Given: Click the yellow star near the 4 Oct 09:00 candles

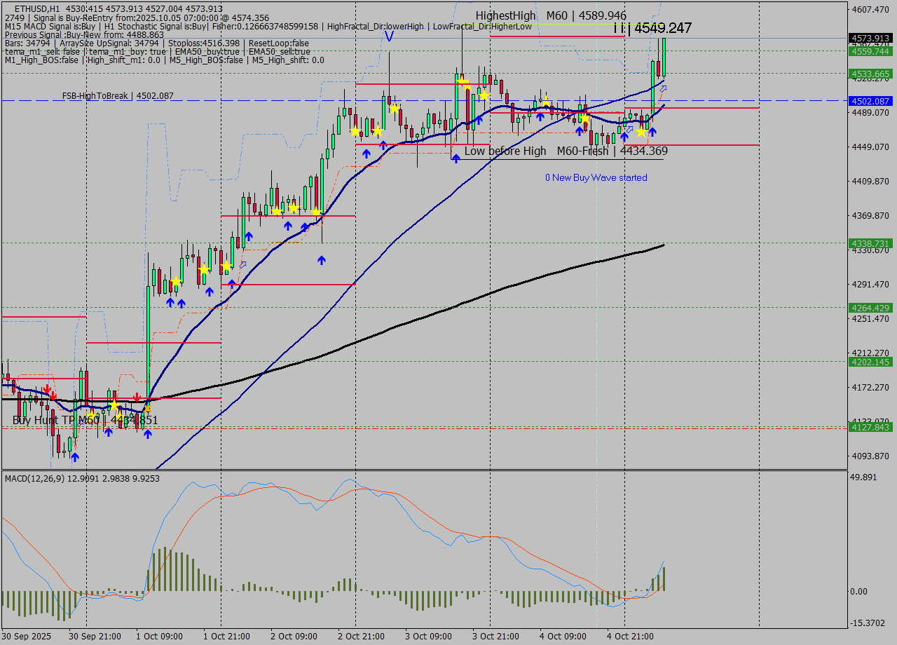Looking at the screenshot, I should [546, 102].
